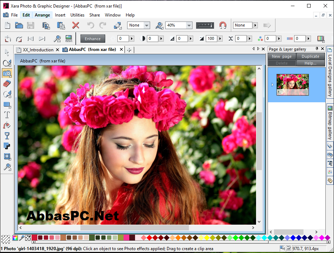Click the New page button
Image resolution: width=334 pixels, height=253 pixels.
pos(282,56)
